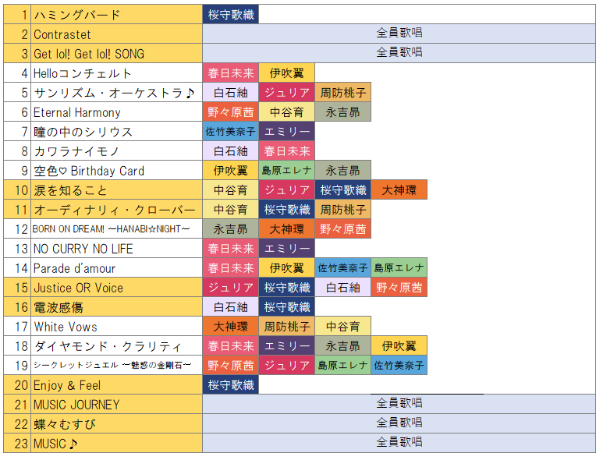This screenshot has height=453, width=596.
Task: Select 島原エレナ in the 空色♡ Birthday Card row
Action: pos(286,171)
